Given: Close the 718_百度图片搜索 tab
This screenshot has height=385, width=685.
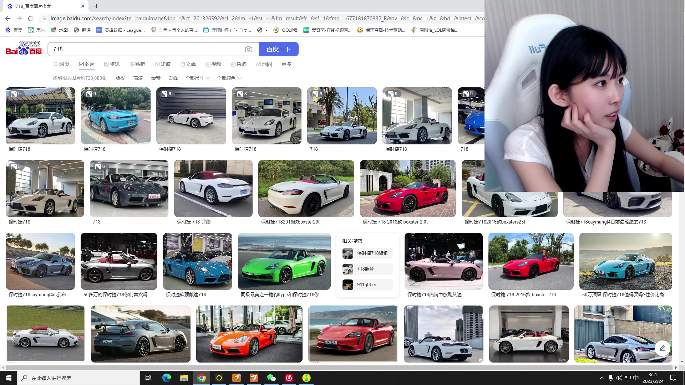Looking at the screenshot, I should (83, 6).
